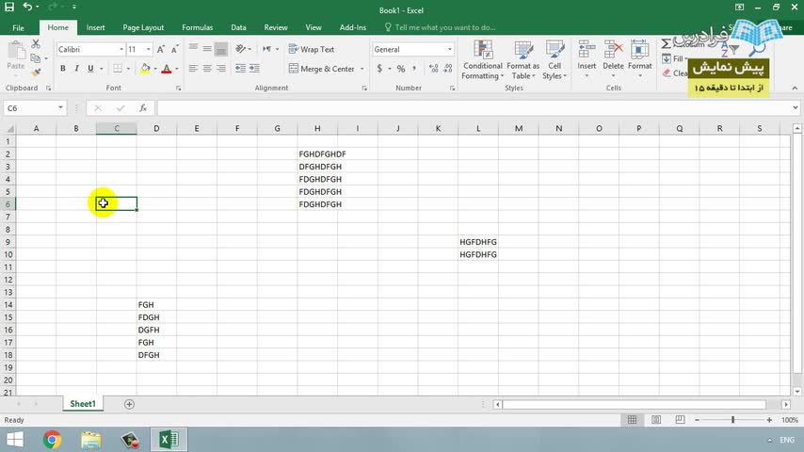The image size is (804, 452).
Task: Click the Borders icon
Action: [118, 68]
